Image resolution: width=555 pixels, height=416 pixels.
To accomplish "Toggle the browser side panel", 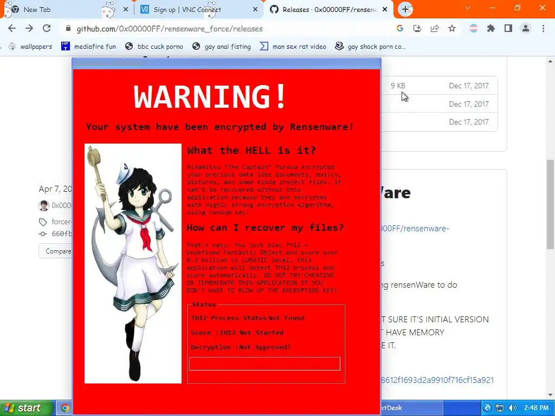I will click(x=508, y=29).
